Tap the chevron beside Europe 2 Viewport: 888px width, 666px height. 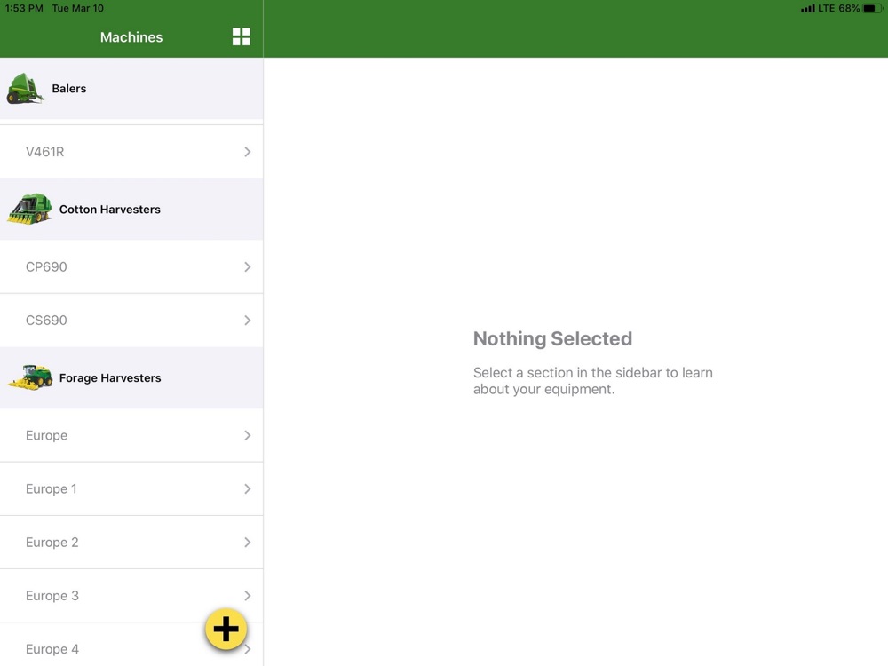coord(247,542)
